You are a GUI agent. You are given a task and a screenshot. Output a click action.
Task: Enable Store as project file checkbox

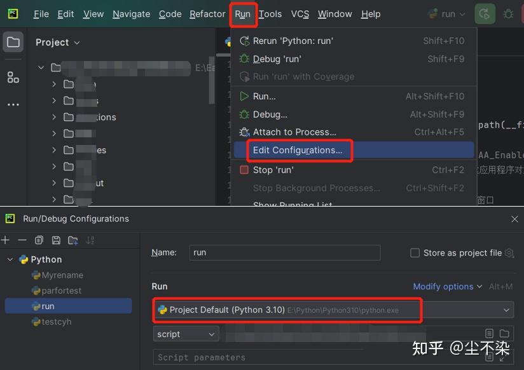(415, 252)
